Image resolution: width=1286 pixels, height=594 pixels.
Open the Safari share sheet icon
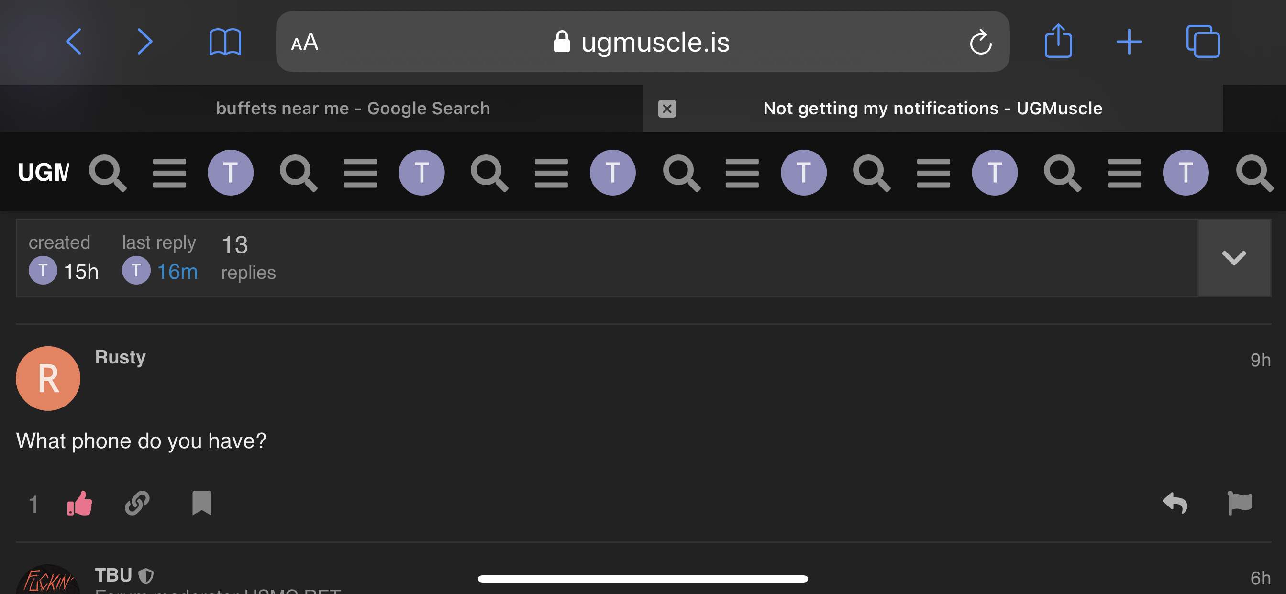(x=1058, y=42)
